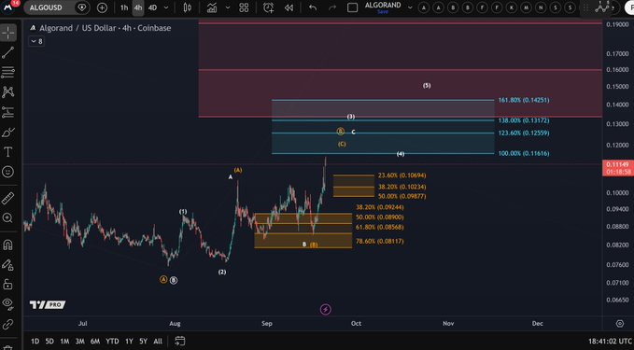Open chart settings gear on the time axis
This screenshot has width=634, height=350.
point(619,323)
